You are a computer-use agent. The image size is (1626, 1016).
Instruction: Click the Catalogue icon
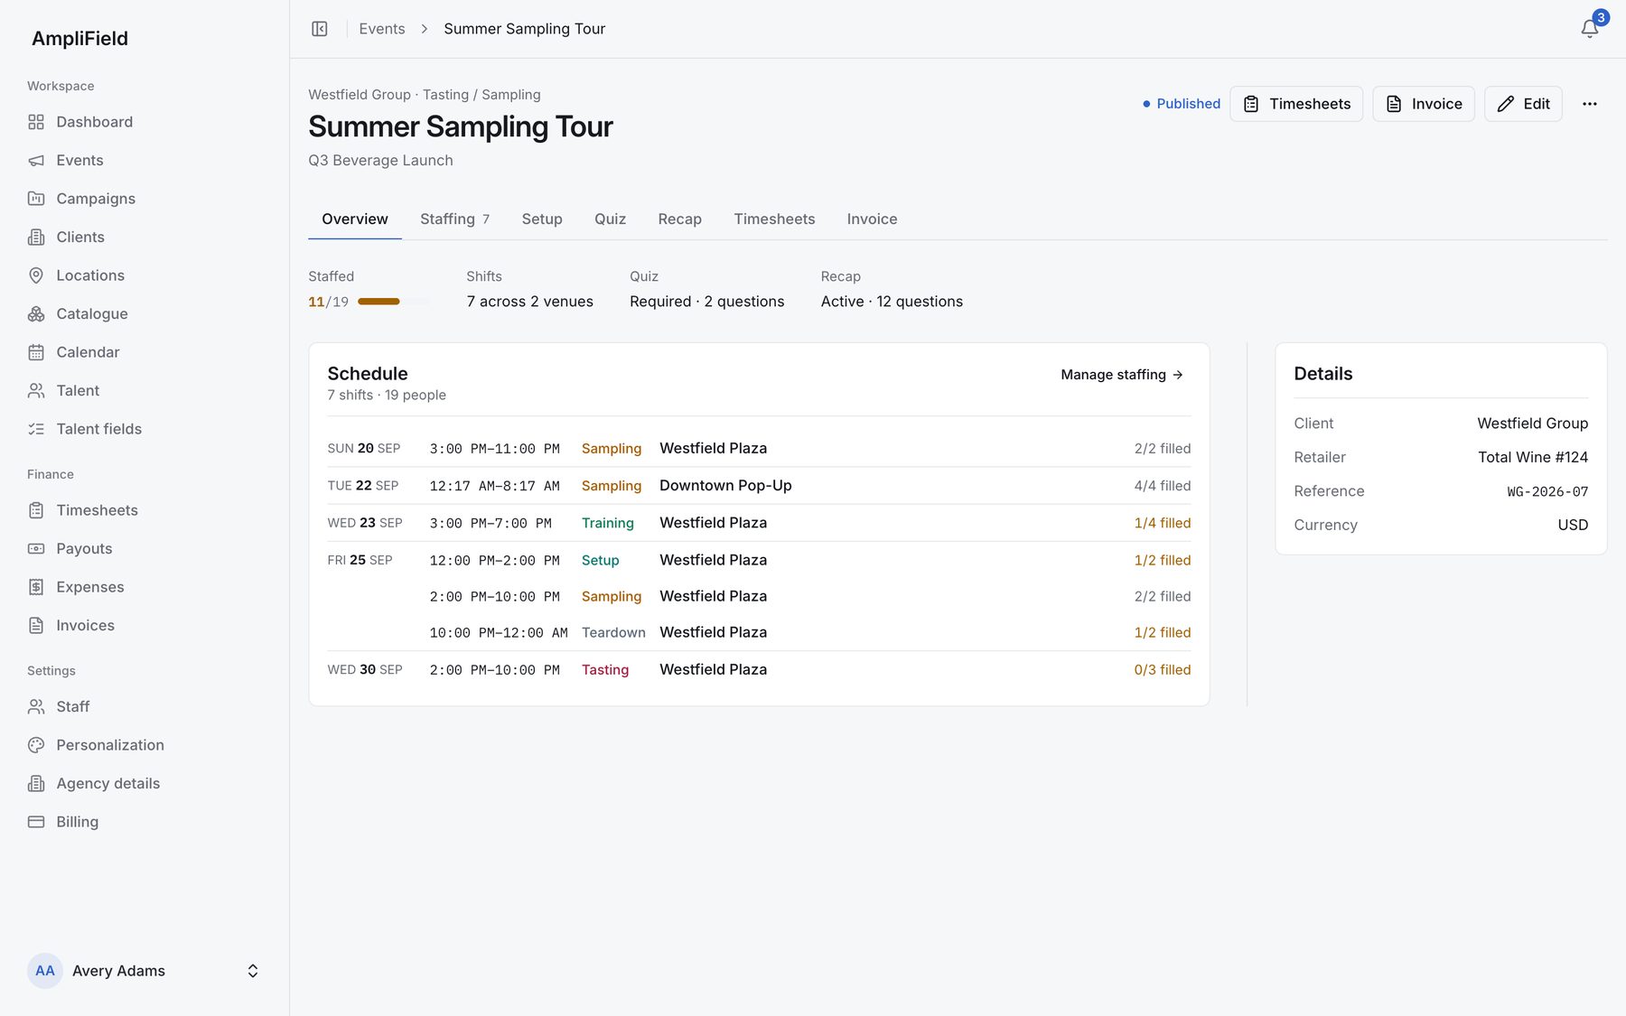(36, 313)
